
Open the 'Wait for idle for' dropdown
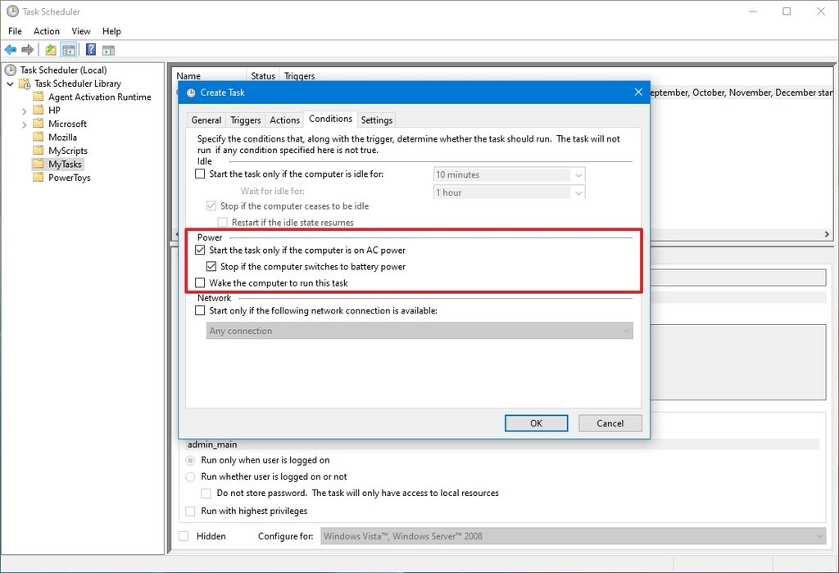(x=578, y=192)
